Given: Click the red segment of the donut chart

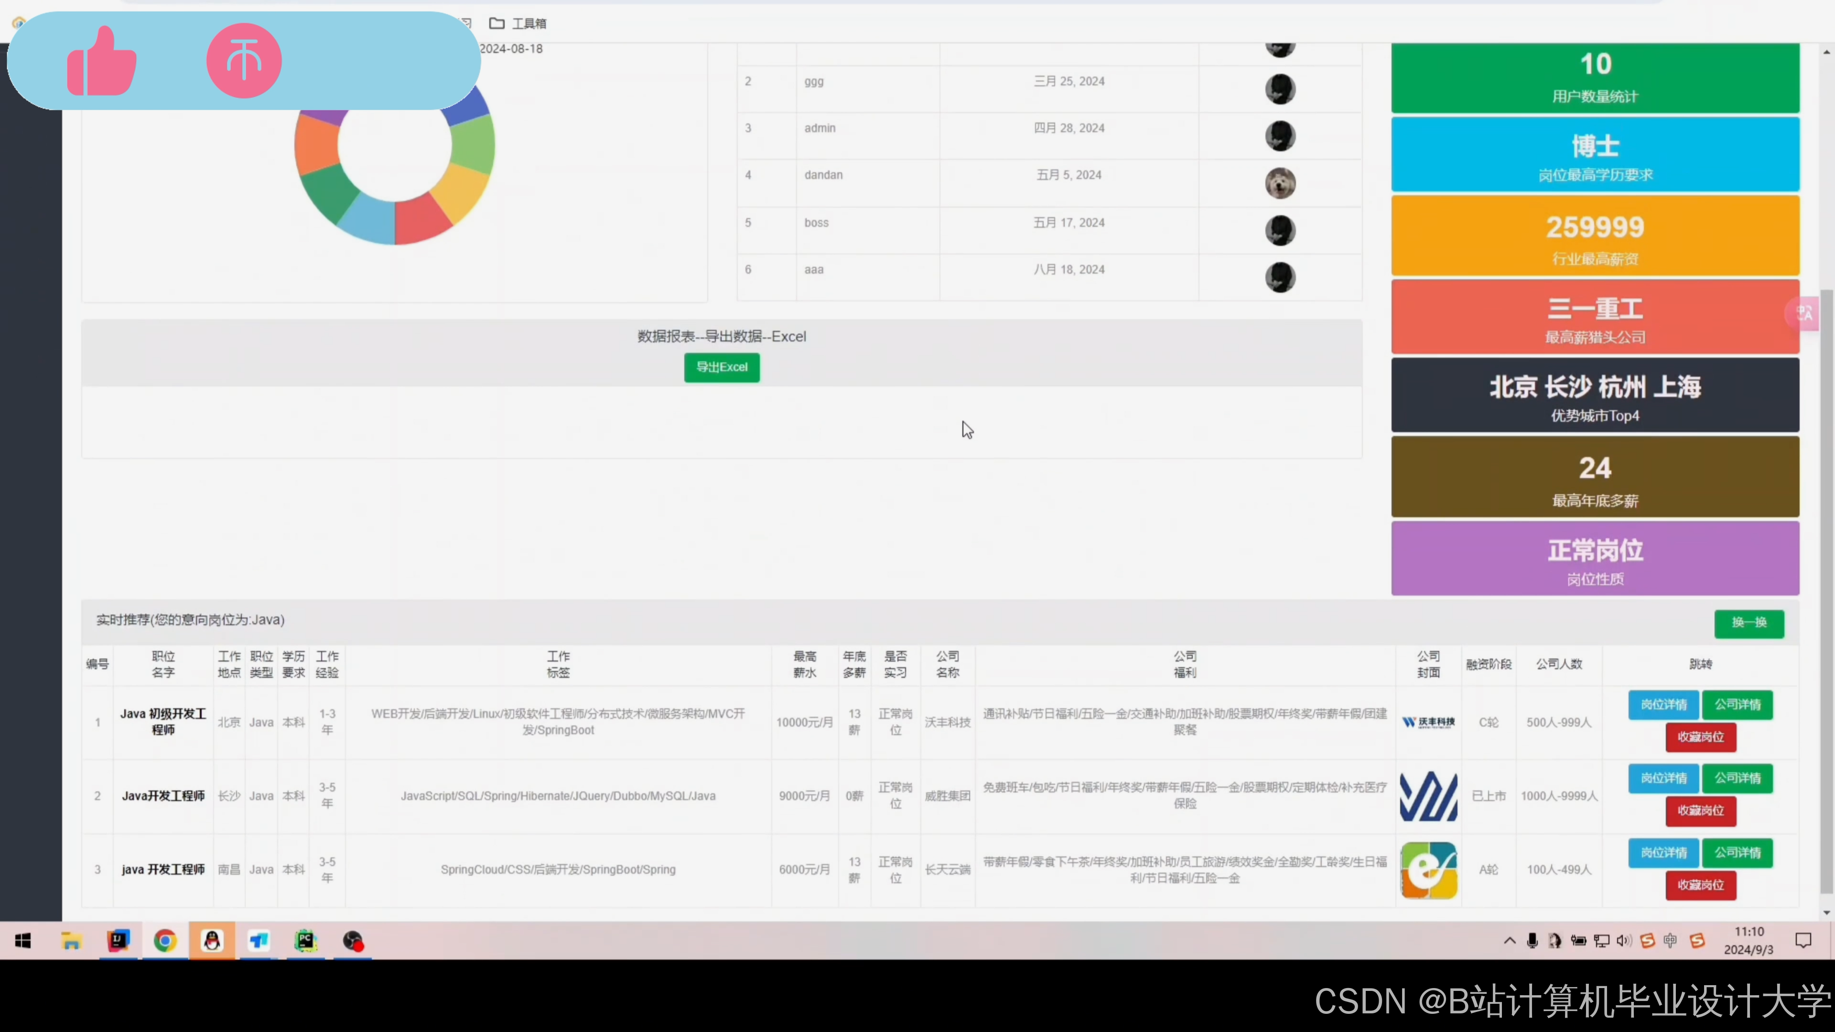Looking at the screenshot, I should tap(421, 219).
